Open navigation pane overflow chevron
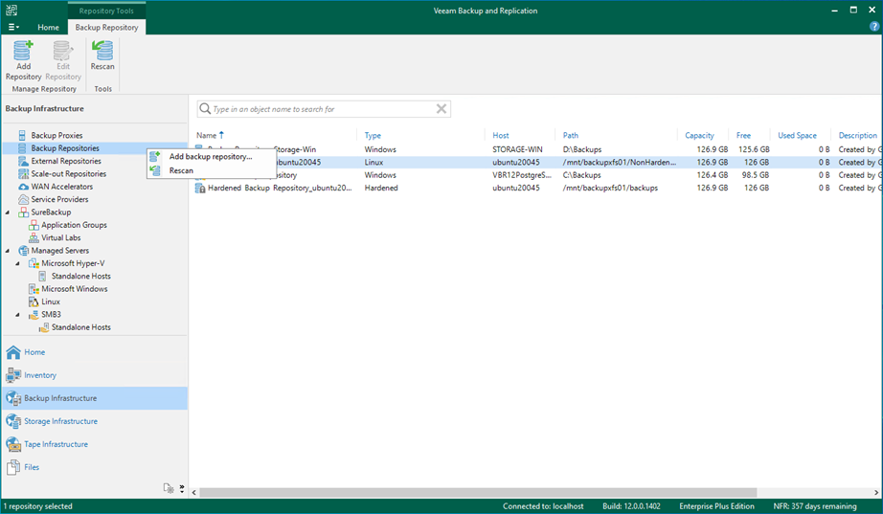 click(x=182, y=488)
